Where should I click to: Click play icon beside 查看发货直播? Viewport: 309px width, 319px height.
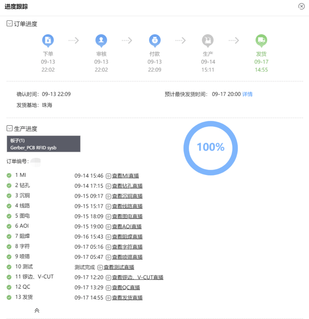108,298
